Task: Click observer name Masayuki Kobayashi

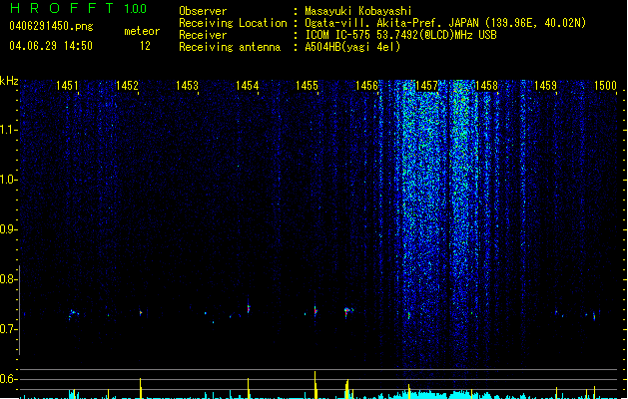Action: tap(358, 11)
